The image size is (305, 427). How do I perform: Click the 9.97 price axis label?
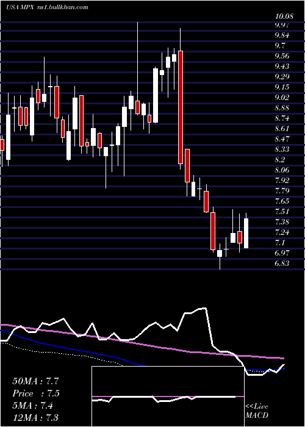click(x=283, y=26)
